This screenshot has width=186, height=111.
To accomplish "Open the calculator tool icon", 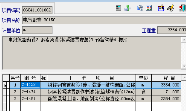I will (118, 8).
